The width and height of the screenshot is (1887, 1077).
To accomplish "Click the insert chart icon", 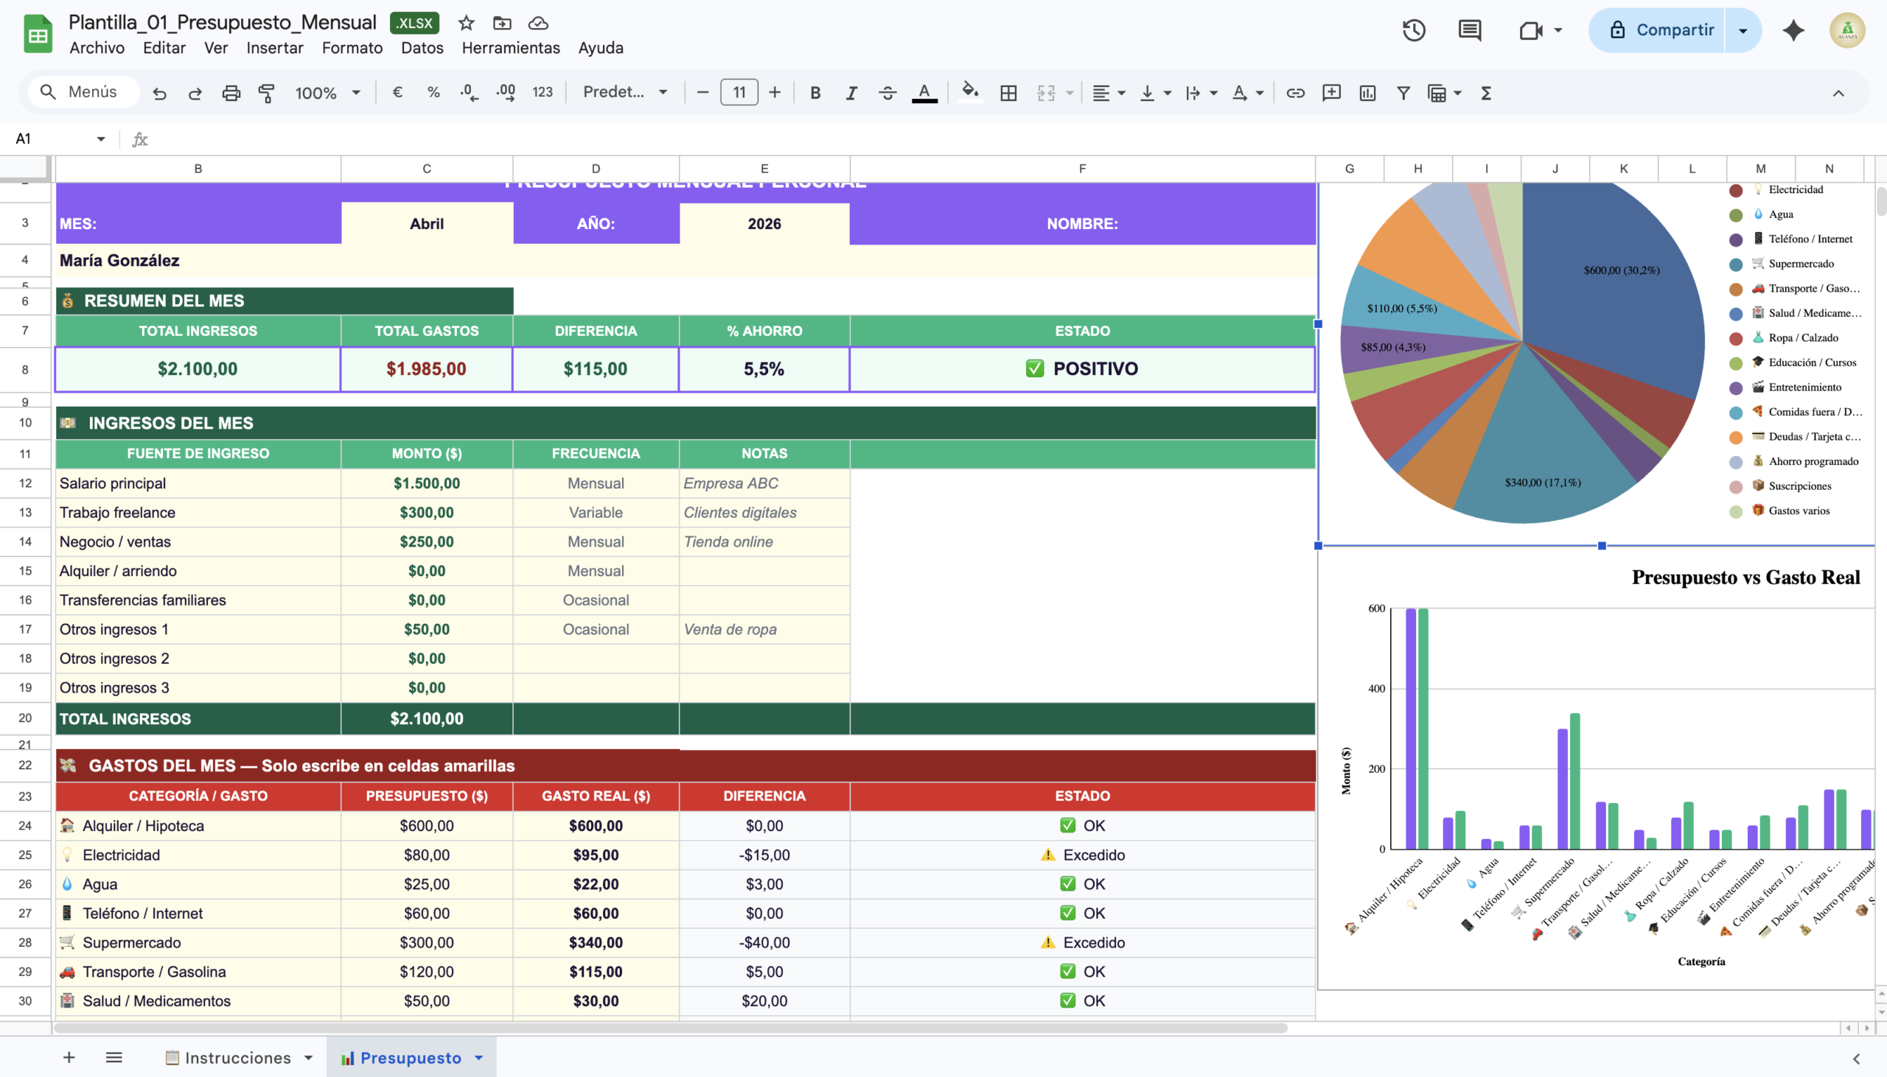I will (1367, 93).
